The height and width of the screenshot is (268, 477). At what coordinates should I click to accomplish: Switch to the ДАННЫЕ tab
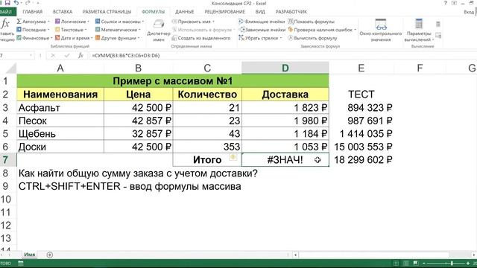coord(184,12)
